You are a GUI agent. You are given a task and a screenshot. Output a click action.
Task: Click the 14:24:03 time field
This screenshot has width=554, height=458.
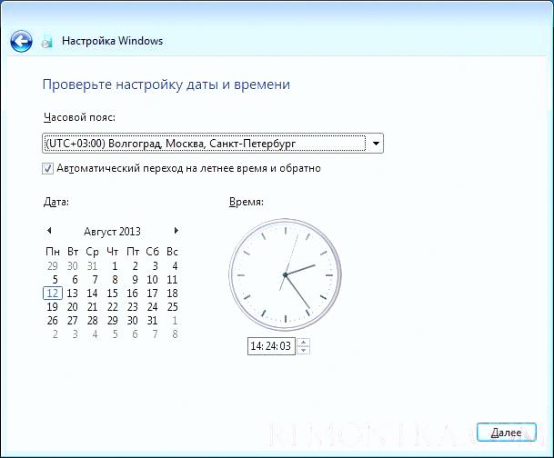[271, 346]
